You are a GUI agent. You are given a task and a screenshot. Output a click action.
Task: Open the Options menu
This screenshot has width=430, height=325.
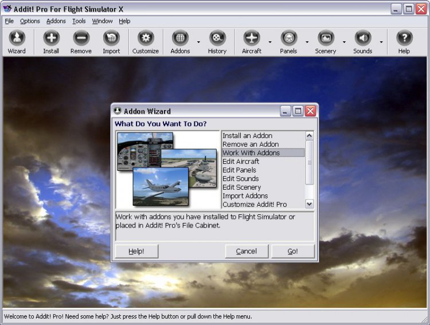click(30, 21)
